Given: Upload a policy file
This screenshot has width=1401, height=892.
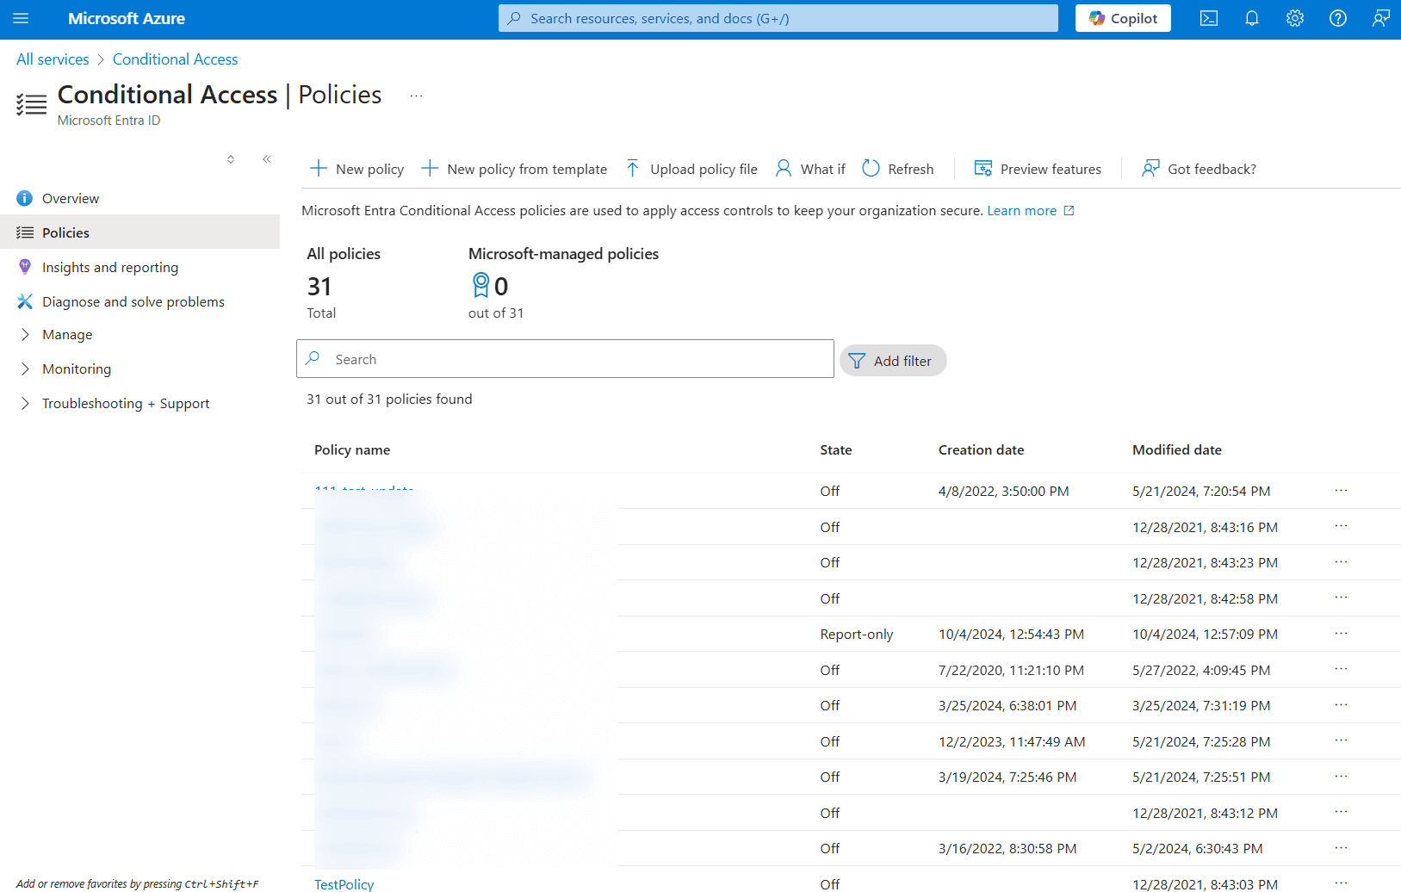Looking at the screenshot, I should (x=690, y=168).
